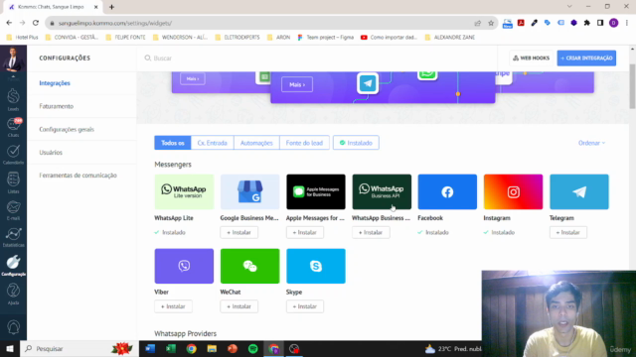
Task: Select the Automações filter tab
Action: 256,143
